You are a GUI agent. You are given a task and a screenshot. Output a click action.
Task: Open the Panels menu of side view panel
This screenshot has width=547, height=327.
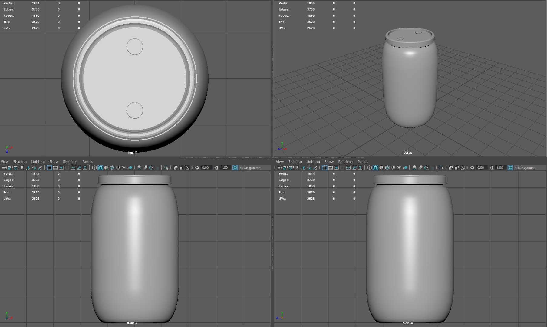pos(363,162)
